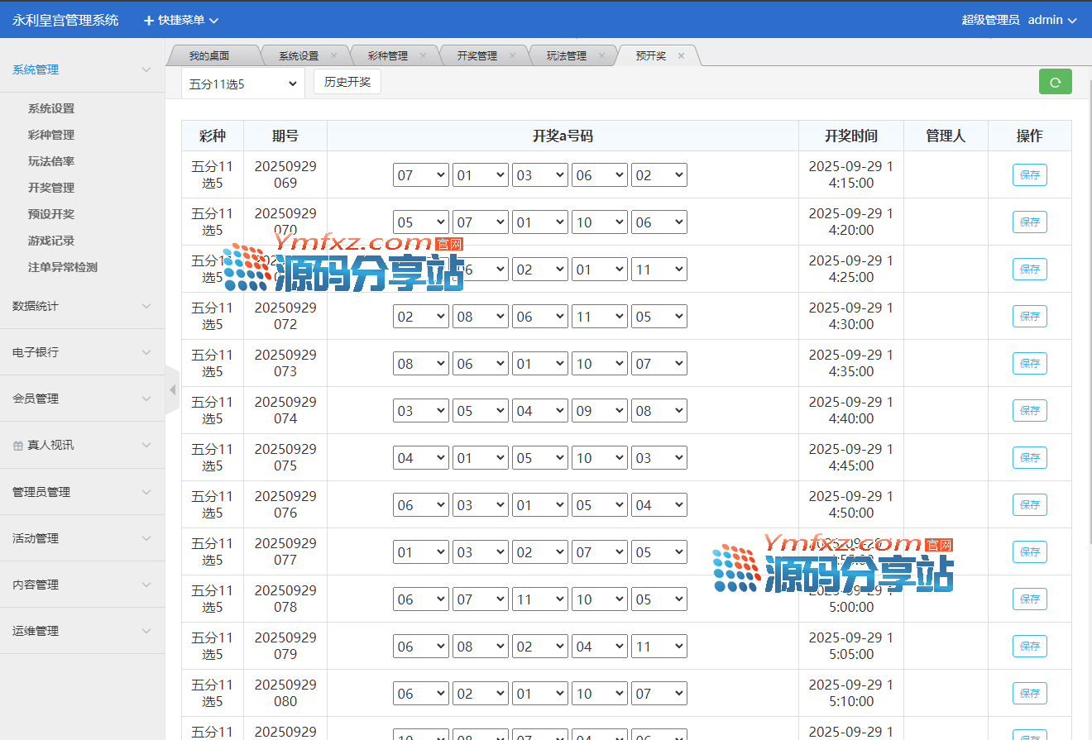Open 预设开奖 in the sidebar
Viewport: 1092px width, 740px height.
tap(51, 214)
